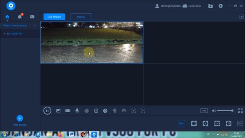Image resolution: width=245 pixels, height=138 pixels.
Task: Switch to 9-view layout
Action: point(217,123)
